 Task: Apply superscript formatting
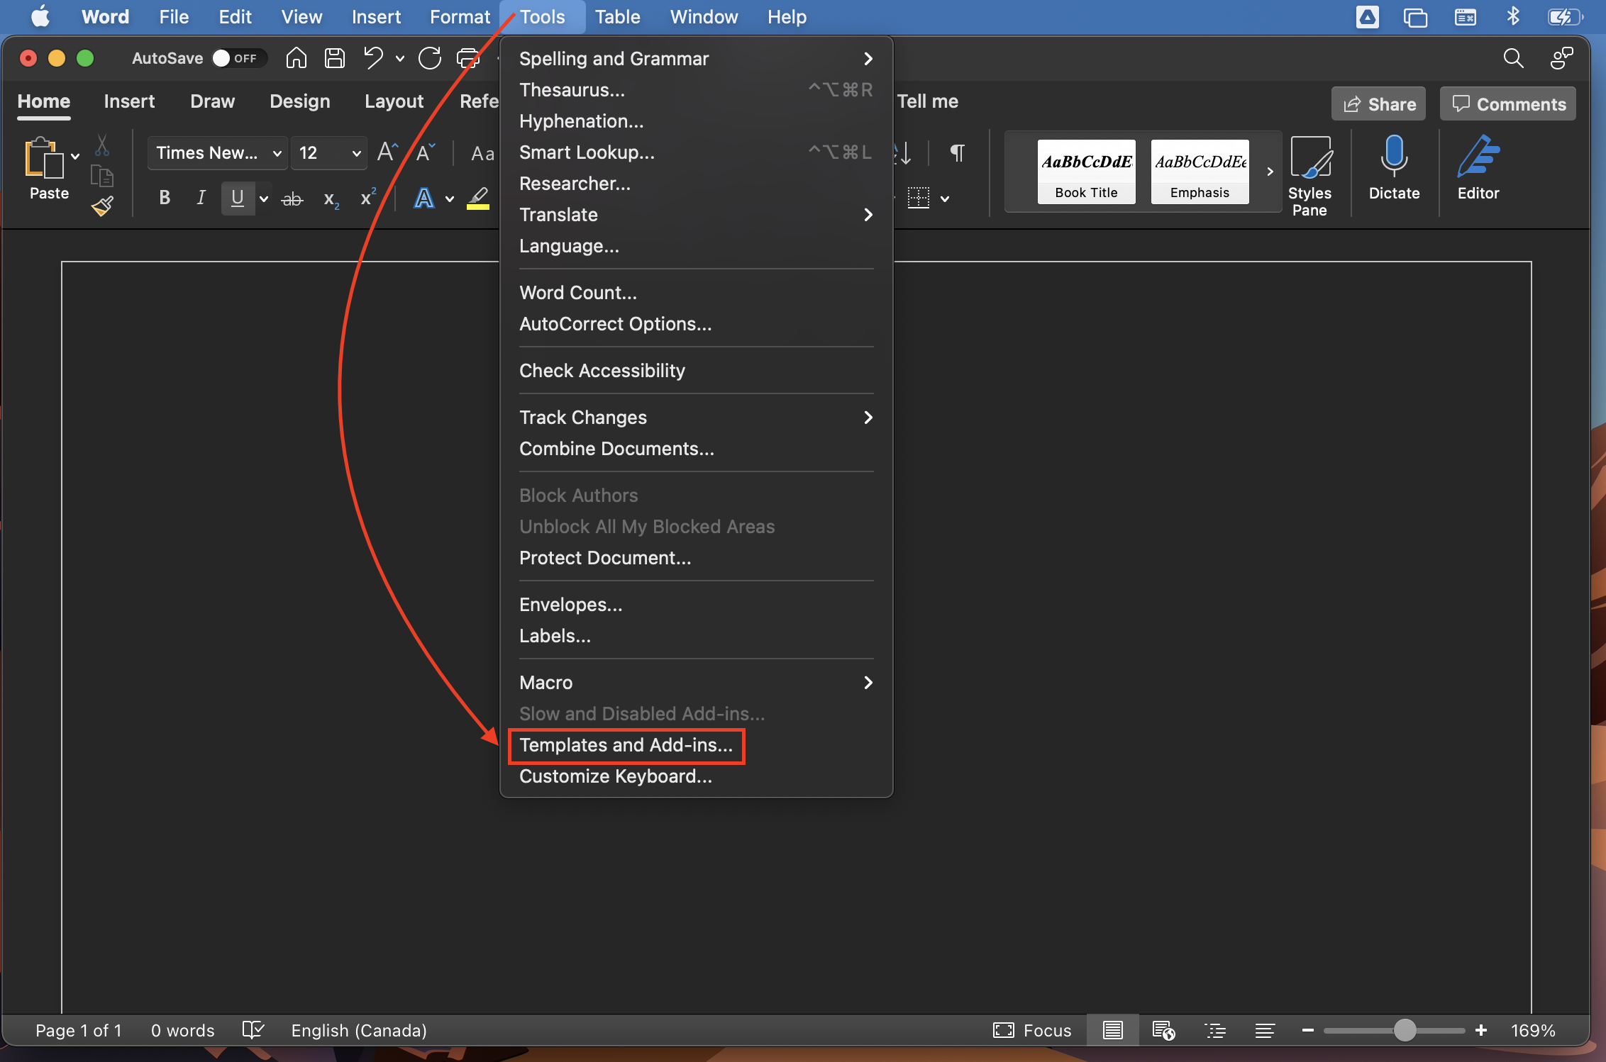(x=368, y=198)
